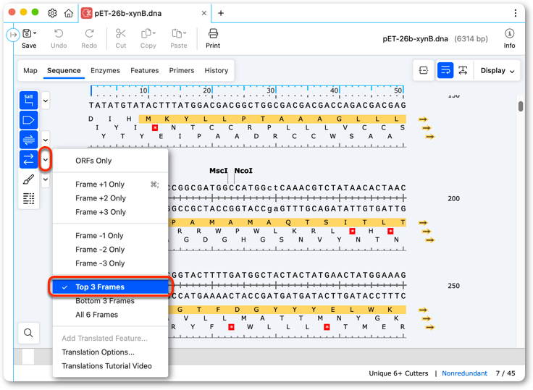Expand the primers options chevron
Image resolution: width=533 pixels, height=390 pixels.
coord(45,140)
